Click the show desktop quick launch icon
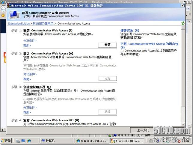Image resolution: width=193 pixels, height=145 pixels. click(23, 141)
